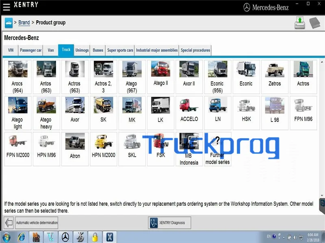Image resolution: width=325 pixels, height=243 pixels.
Task: Open the Unimogs tab
Action: pos(82,50)
